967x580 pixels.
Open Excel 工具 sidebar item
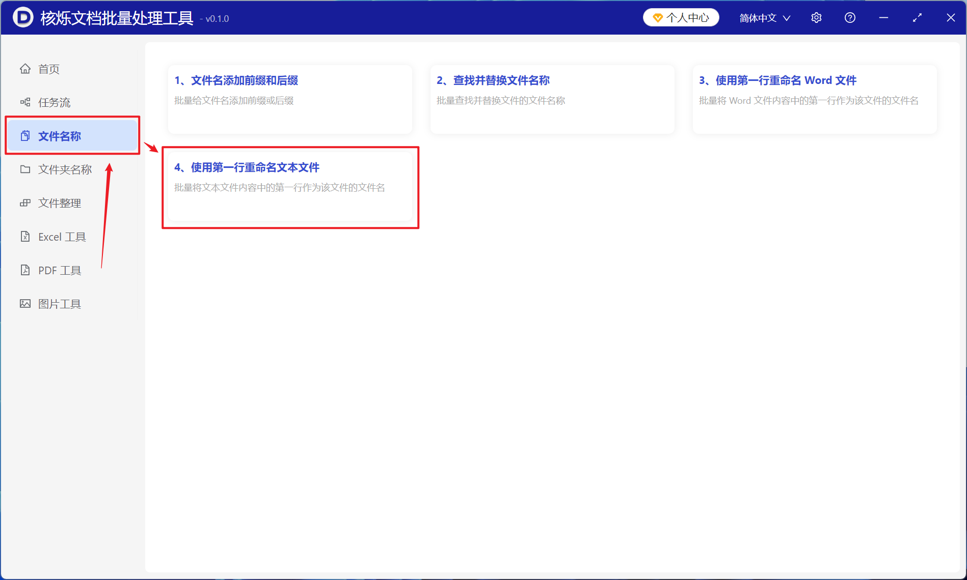coord(72,237)
